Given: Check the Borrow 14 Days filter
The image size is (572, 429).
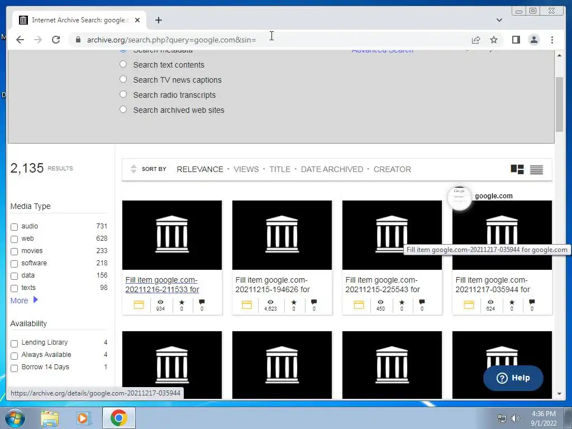Looking at the screenshot, I should tap(14, 369).
